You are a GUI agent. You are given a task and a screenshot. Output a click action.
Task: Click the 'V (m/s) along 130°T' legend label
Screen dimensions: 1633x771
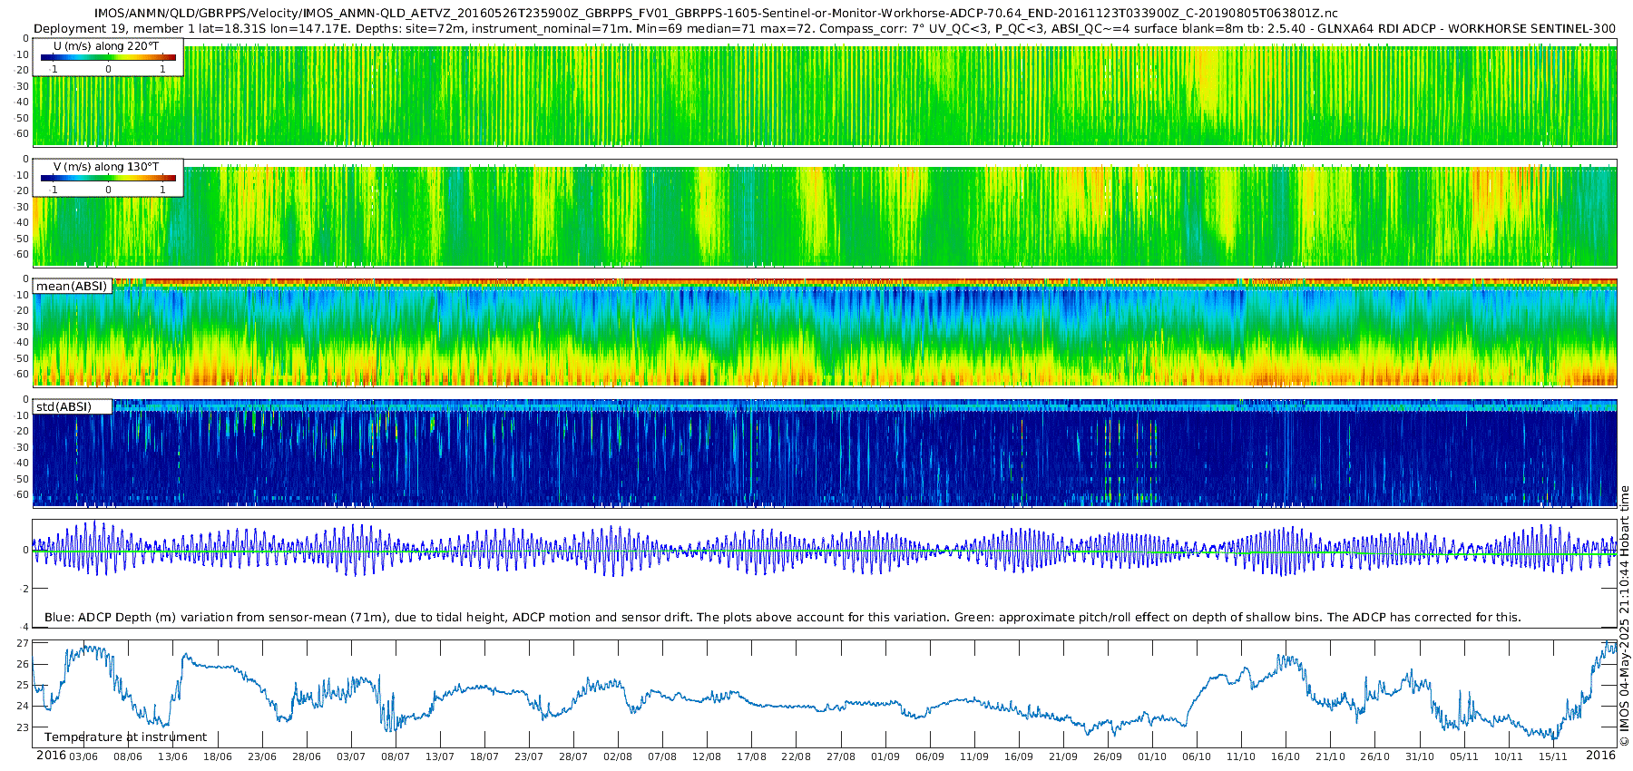tap(106, 167)
